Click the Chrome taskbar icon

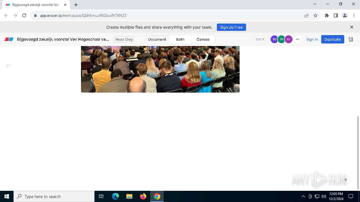tap(157, 196)
